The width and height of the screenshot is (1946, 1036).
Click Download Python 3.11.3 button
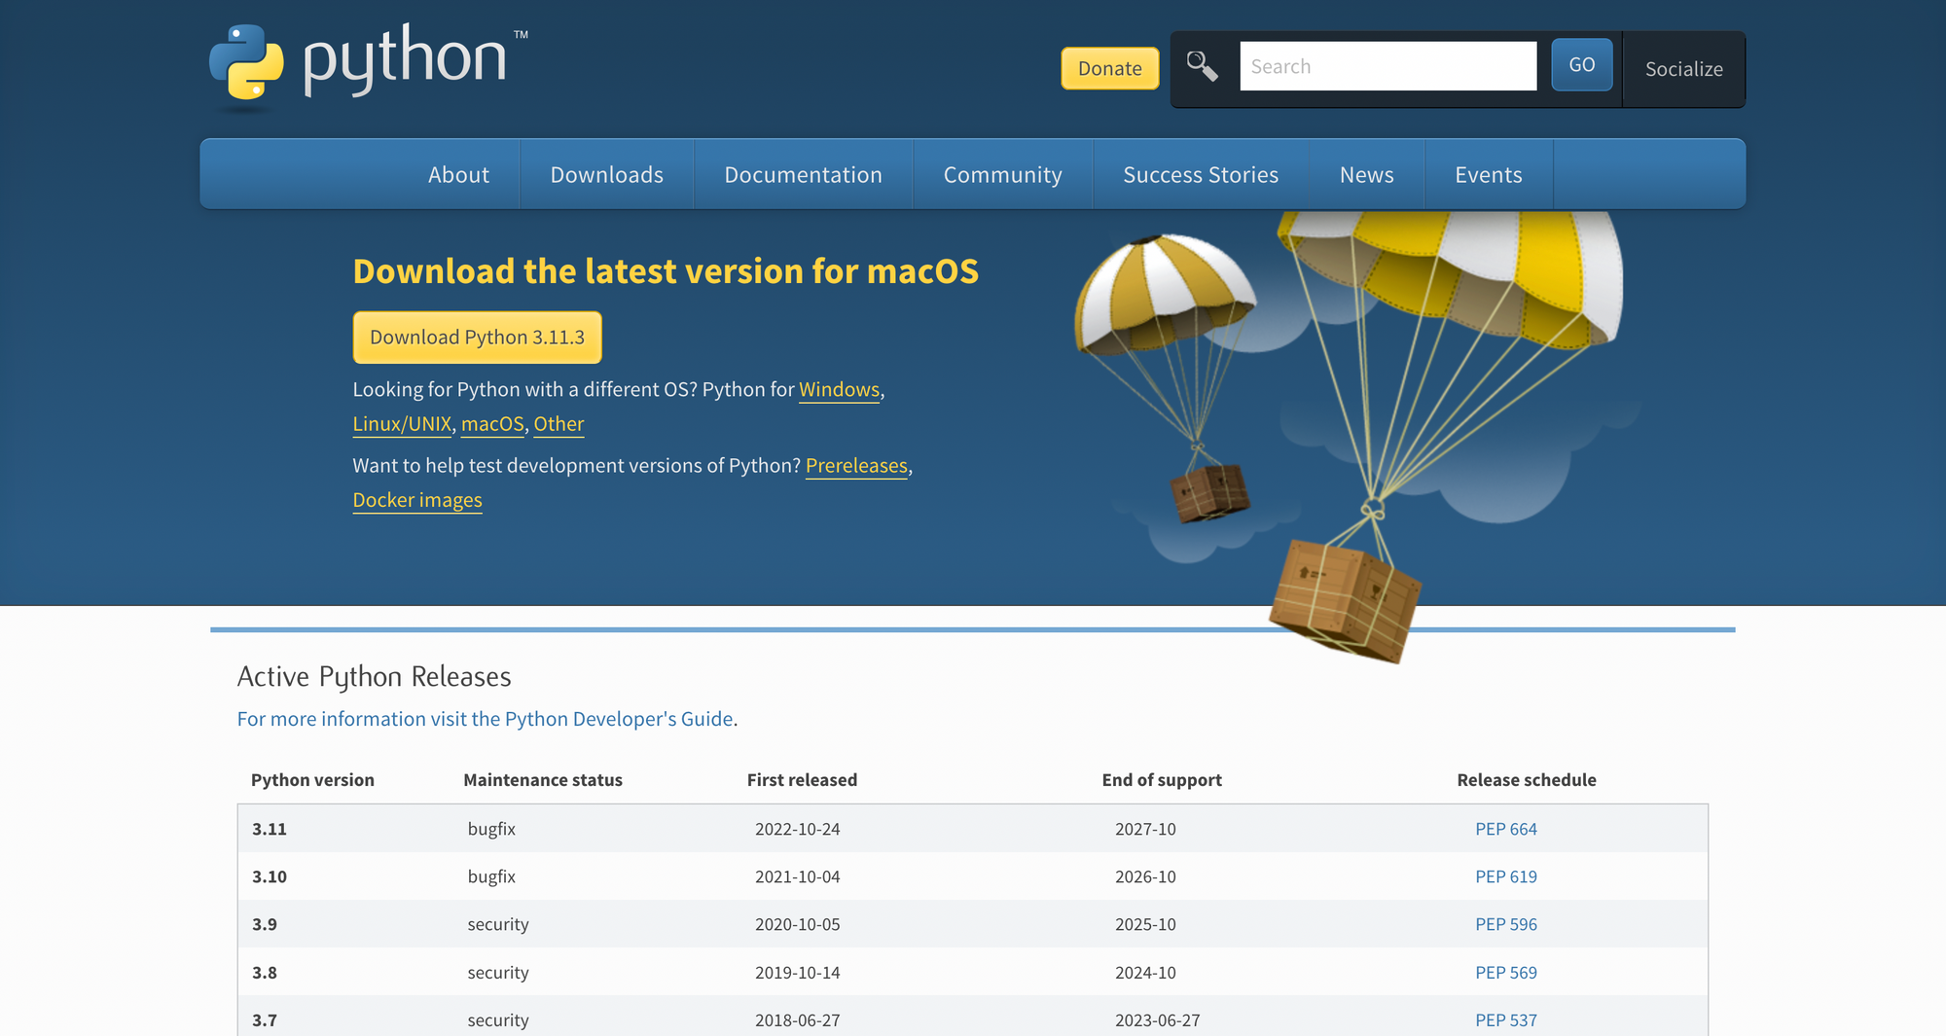[477, 338]
